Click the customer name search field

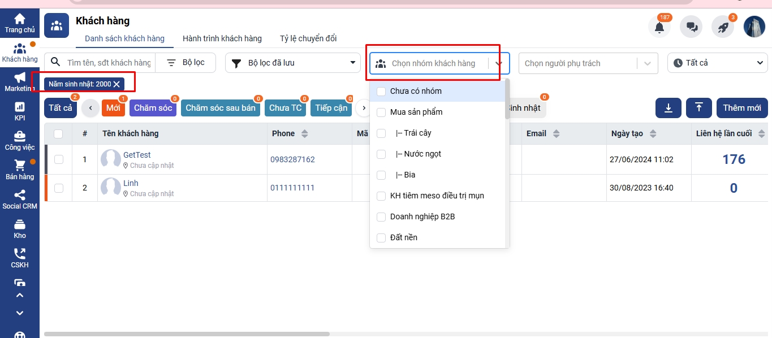108,63
